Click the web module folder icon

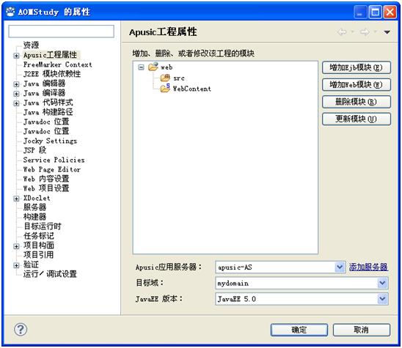click(x=153, y=67)
